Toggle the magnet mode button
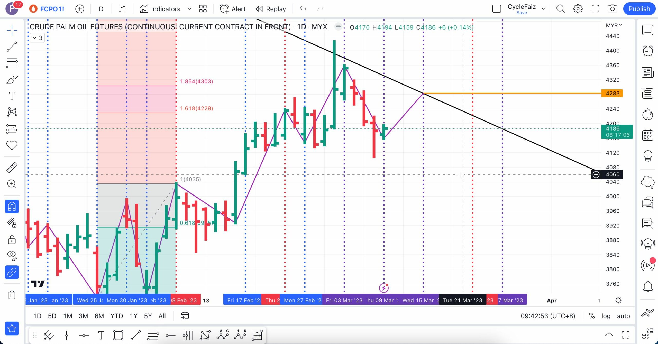The height and width of the screenshot is (344, 658). pos(12,206)
